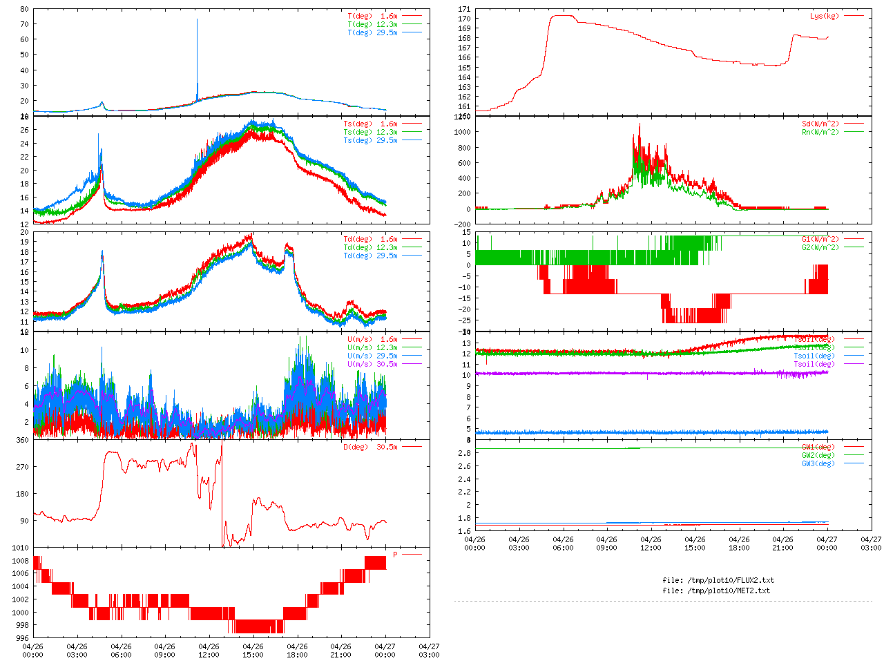Click the 171 tick on the Lys axis
Viewport: 884px width, 663px height.
464,9
